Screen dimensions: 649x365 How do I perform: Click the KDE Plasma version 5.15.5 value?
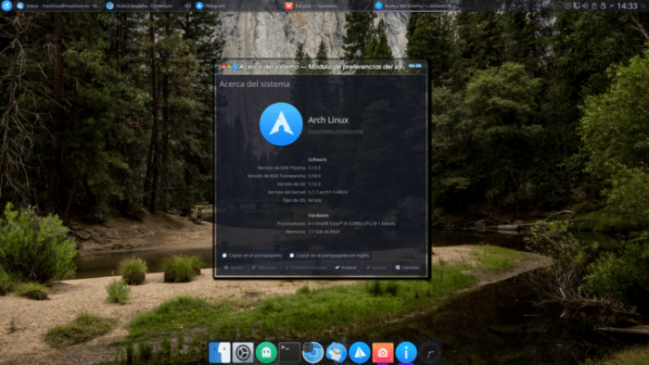tap(314, 168)
